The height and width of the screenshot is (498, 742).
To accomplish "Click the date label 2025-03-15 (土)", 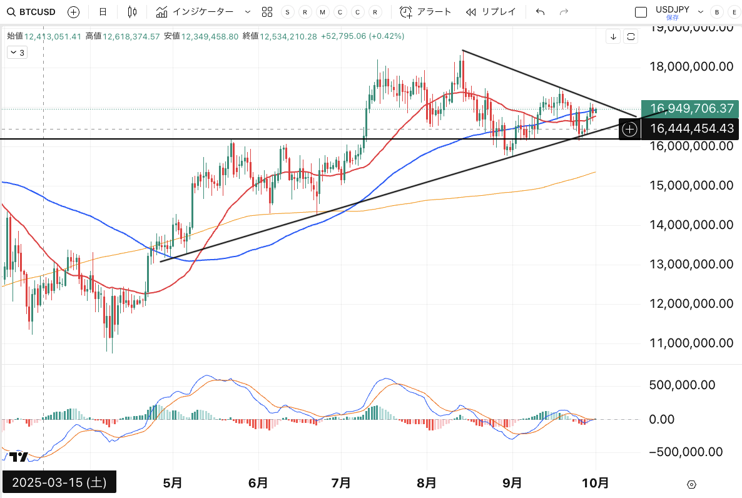I will click(x=59, y=482).
